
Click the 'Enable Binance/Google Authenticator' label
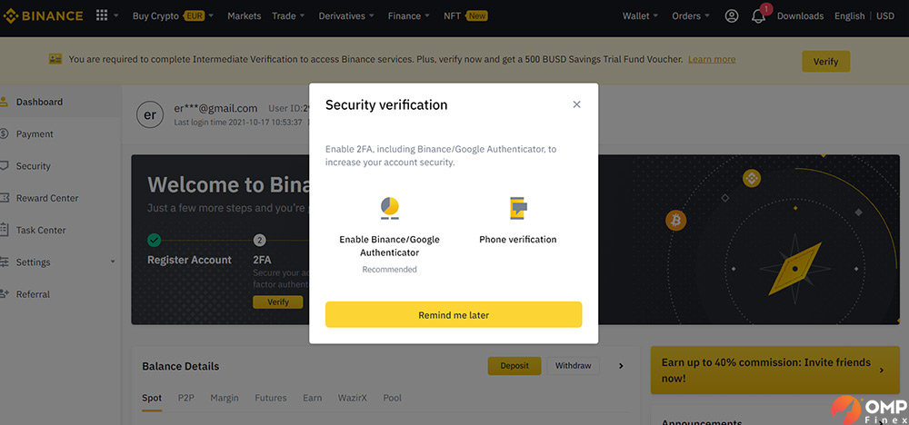coord(390,246)
